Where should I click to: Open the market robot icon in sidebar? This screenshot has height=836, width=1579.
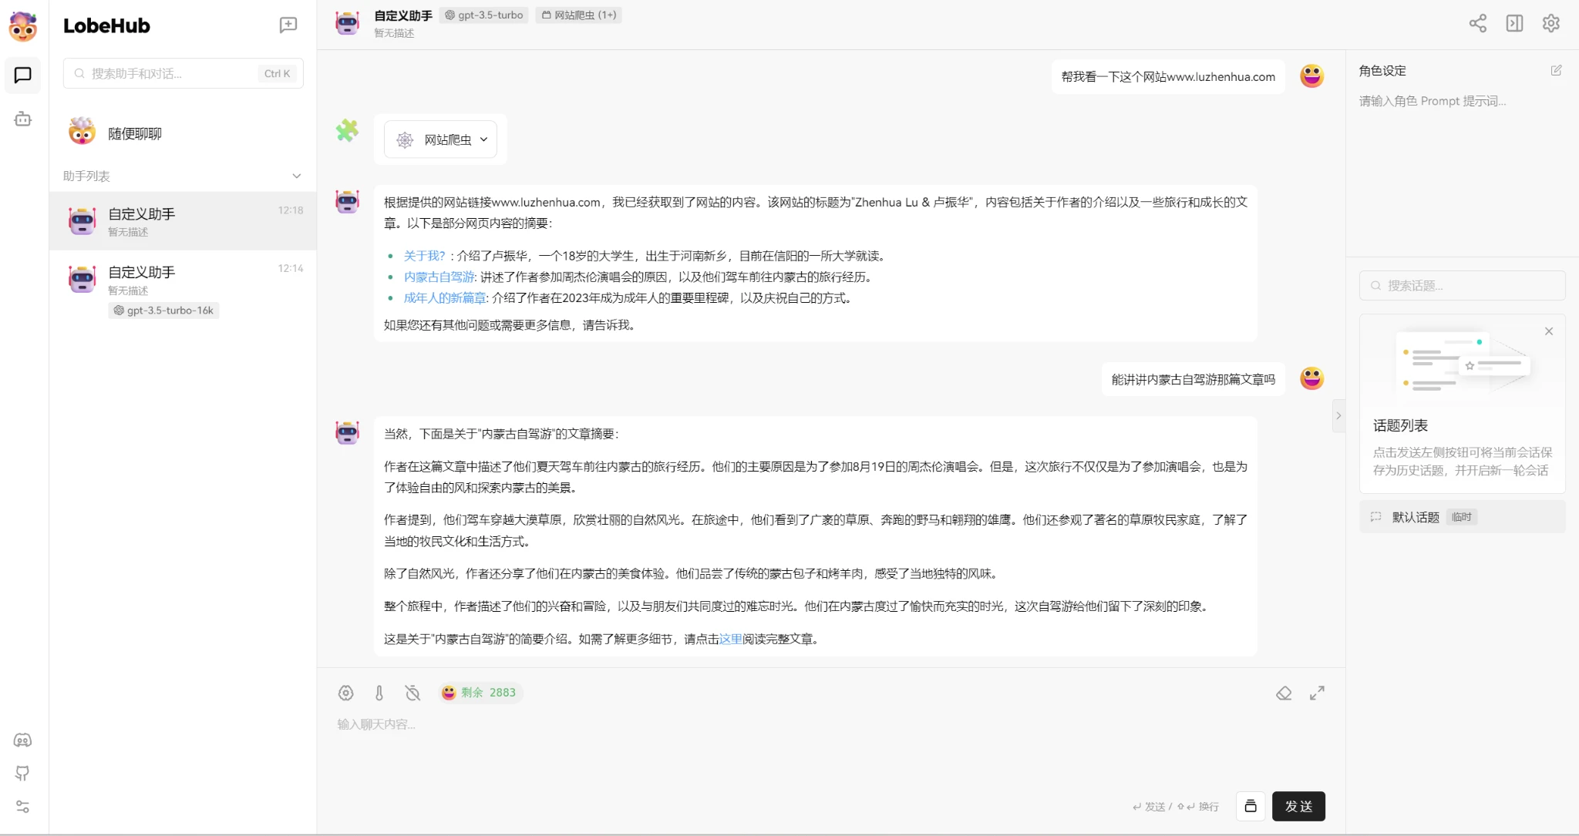[23, 119]
